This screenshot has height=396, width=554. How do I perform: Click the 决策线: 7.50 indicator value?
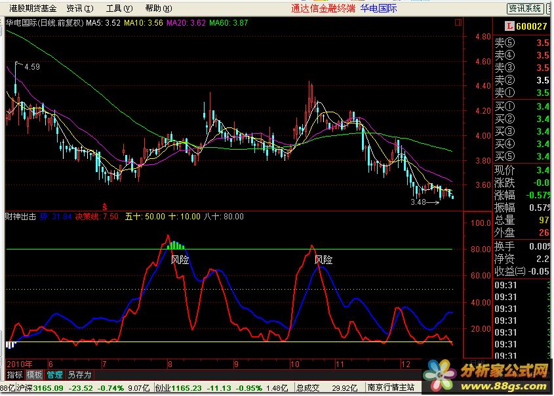97,217
